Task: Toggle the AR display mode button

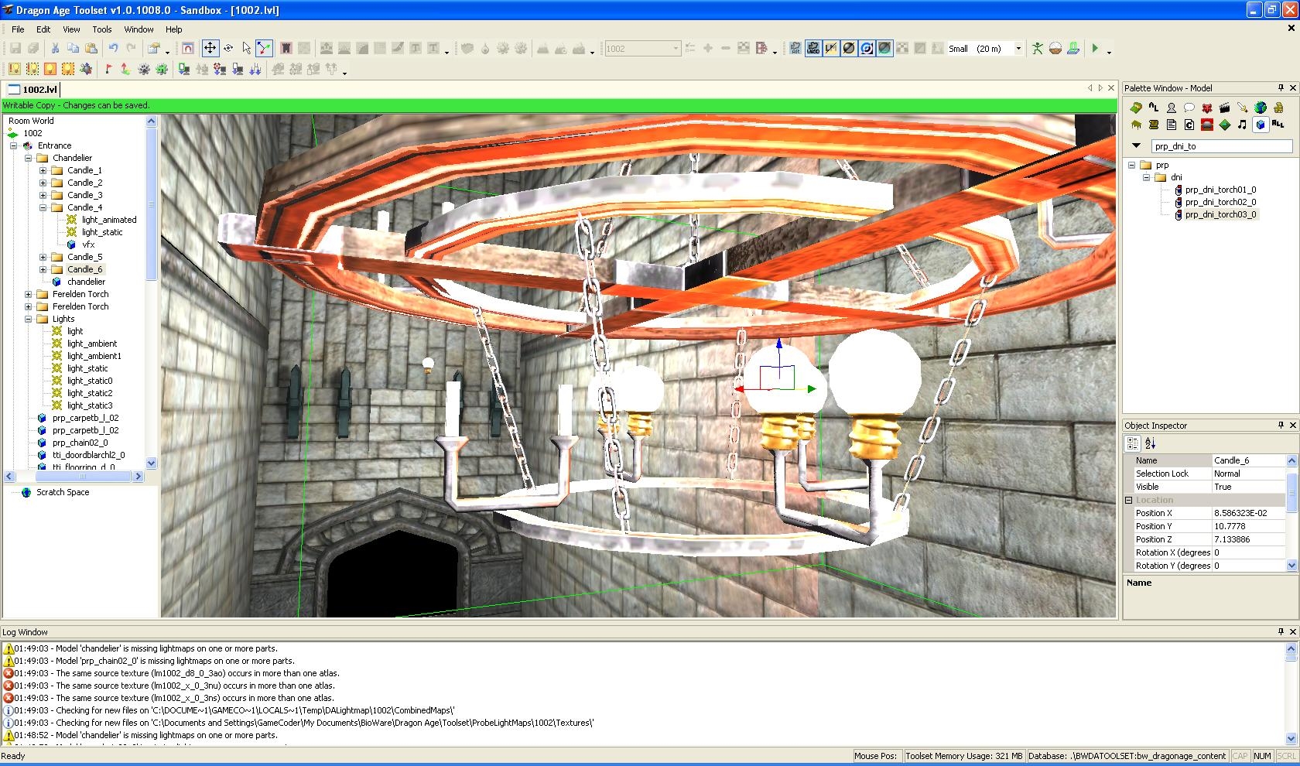Action: 795,48
